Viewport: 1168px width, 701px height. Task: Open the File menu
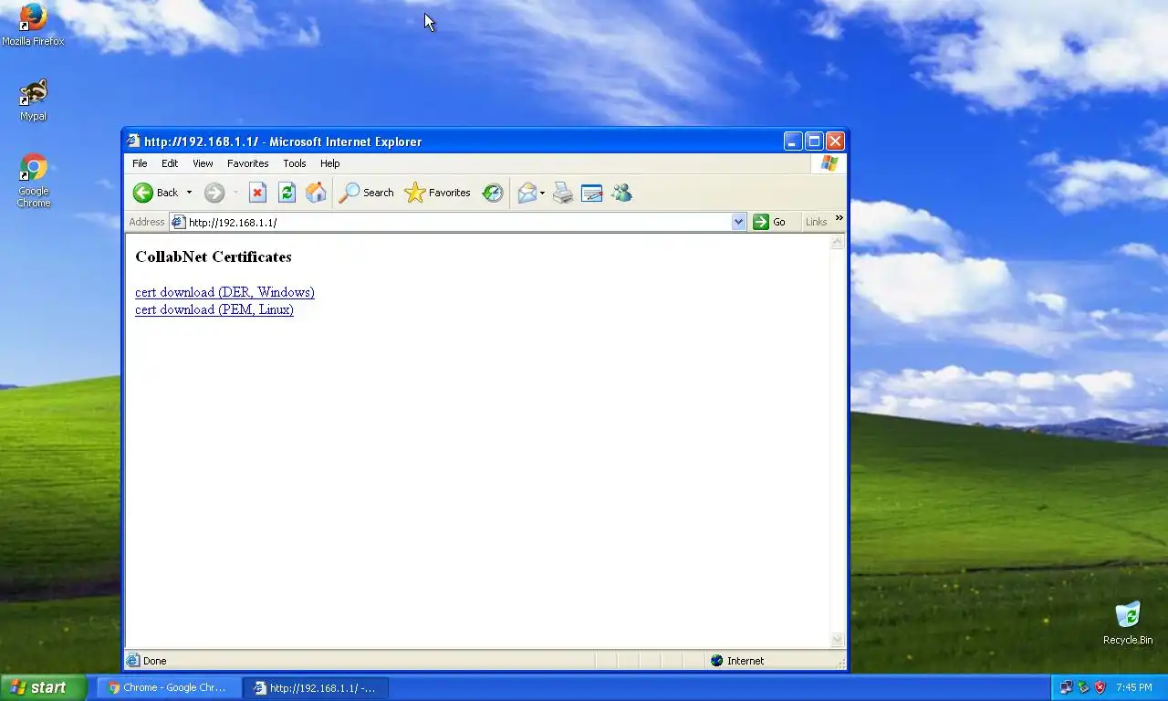pos(140,163)
